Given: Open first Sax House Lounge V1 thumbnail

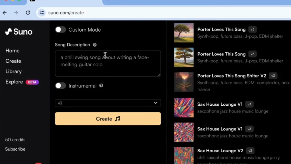Looking at the screenshot, I should click(x=184, y=108).
